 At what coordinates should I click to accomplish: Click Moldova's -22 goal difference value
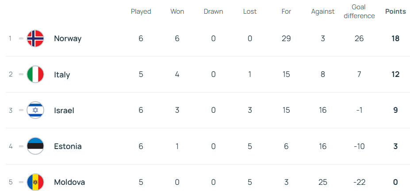pyautogui.click(x=359, y=182)
